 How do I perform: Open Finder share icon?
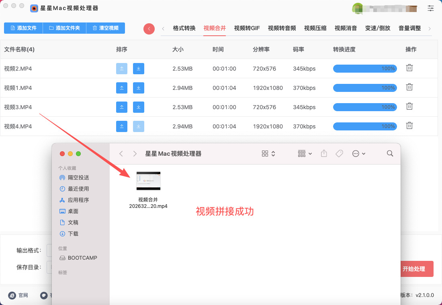pyautogui.click(x=324, y=153)
